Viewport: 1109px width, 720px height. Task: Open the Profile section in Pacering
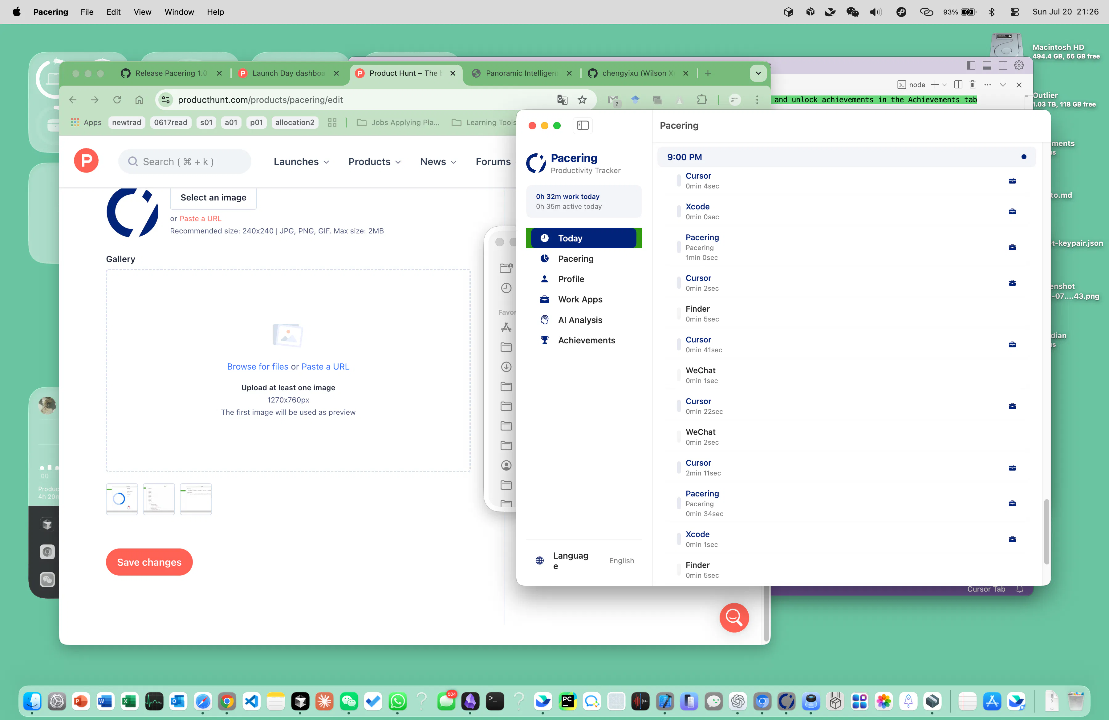click(583, 279)
